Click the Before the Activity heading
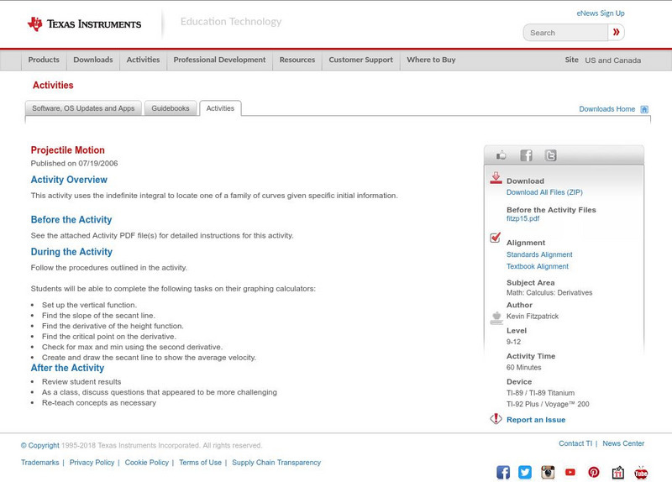 71,220
